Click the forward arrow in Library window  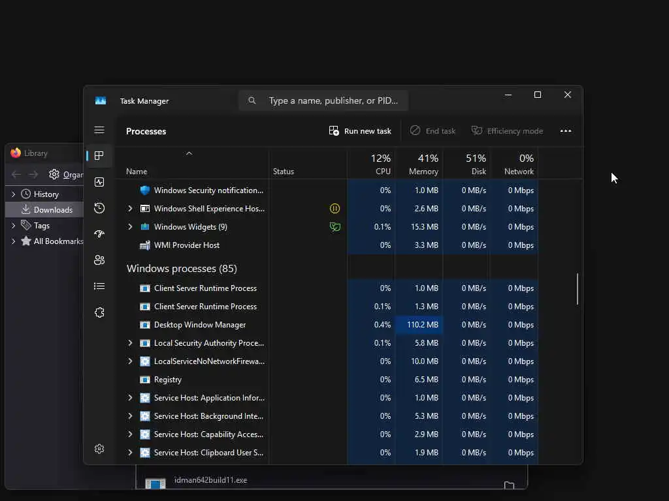point(33,174)
